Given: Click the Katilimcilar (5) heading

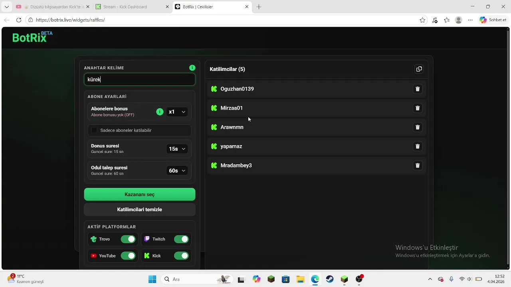Looking at the screenshot, I should [x=227, y=69].
